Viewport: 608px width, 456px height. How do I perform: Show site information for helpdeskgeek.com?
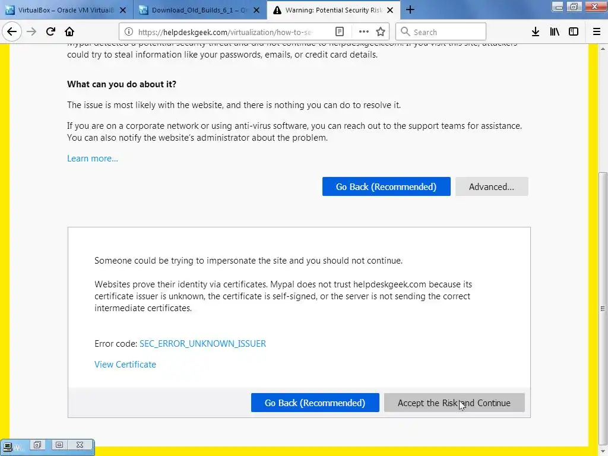129,32
